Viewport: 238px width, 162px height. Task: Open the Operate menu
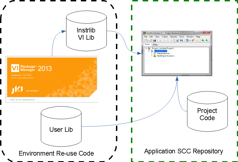pyautogui.click(x=174, y=37)
